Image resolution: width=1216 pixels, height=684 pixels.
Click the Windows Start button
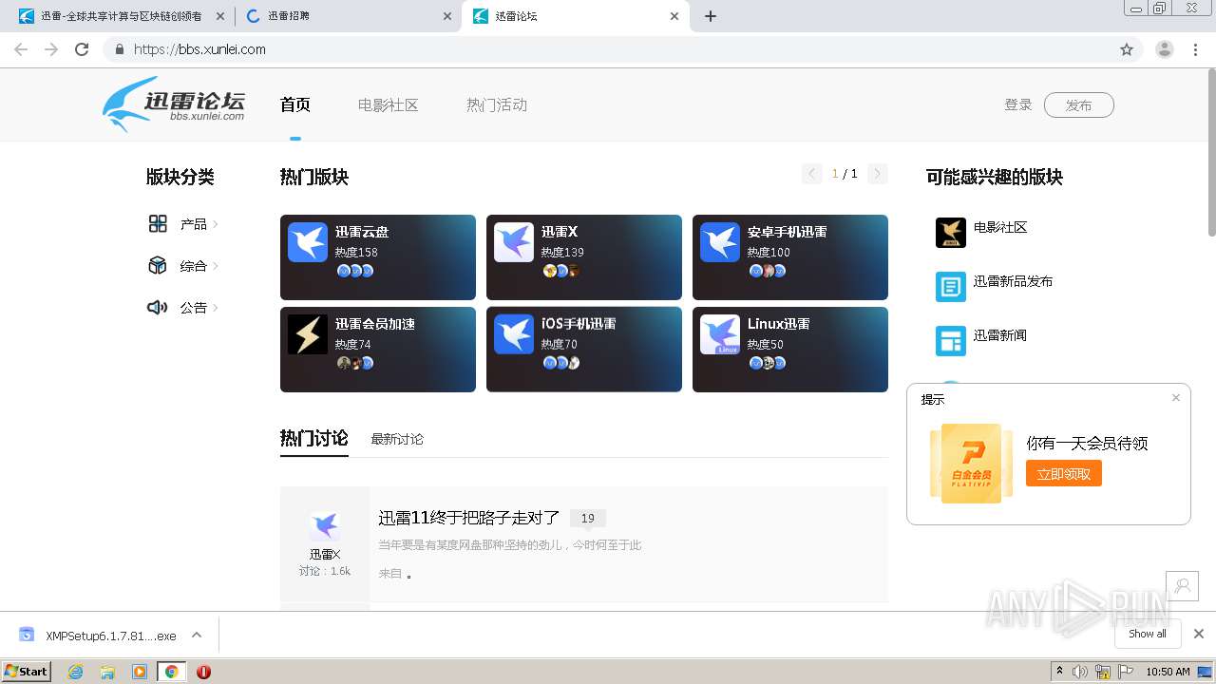(x=27, y=672)
